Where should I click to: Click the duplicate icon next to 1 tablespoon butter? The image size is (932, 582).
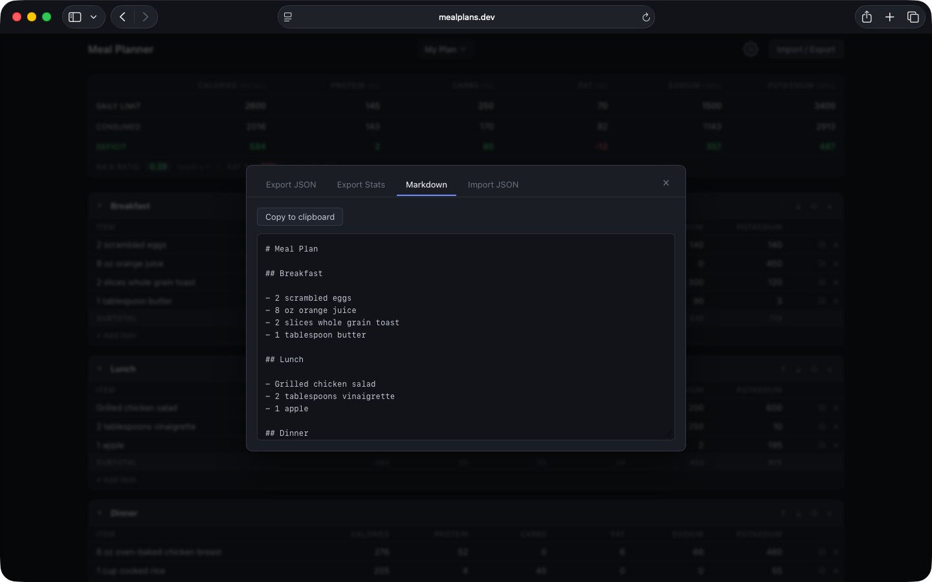pyautogui.click(x=821, y=301)
